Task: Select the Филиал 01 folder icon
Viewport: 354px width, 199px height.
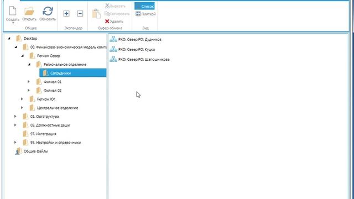Action: coord(39,82)
